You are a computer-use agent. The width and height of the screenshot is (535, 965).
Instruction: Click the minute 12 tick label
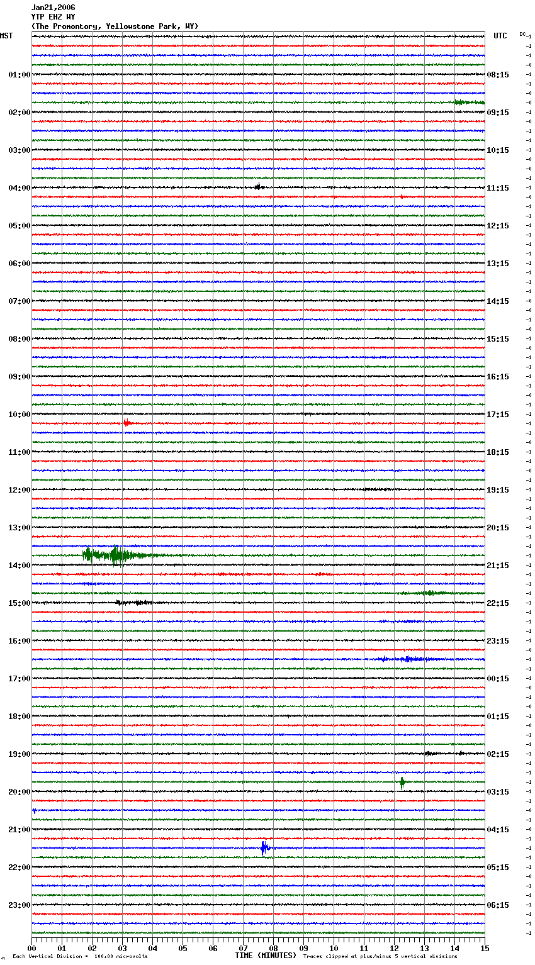[394, 948]
